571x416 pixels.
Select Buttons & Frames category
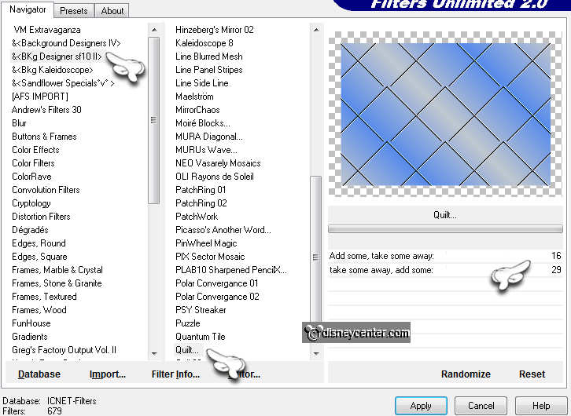[44, 137]
